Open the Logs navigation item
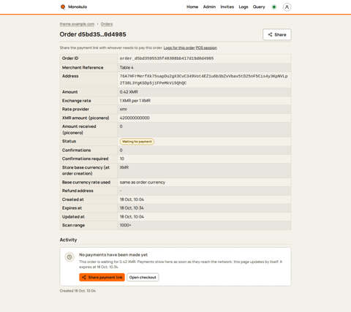 coord(244,7)
